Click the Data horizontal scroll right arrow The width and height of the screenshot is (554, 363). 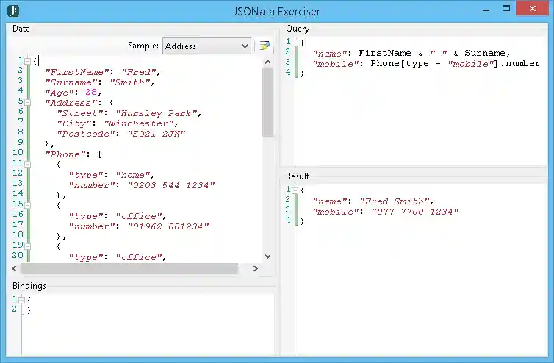(x=256, y=269)
